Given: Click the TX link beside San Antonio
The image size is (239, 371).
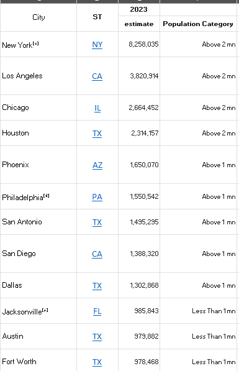Looking at the screenshot, I should point(97,222).
